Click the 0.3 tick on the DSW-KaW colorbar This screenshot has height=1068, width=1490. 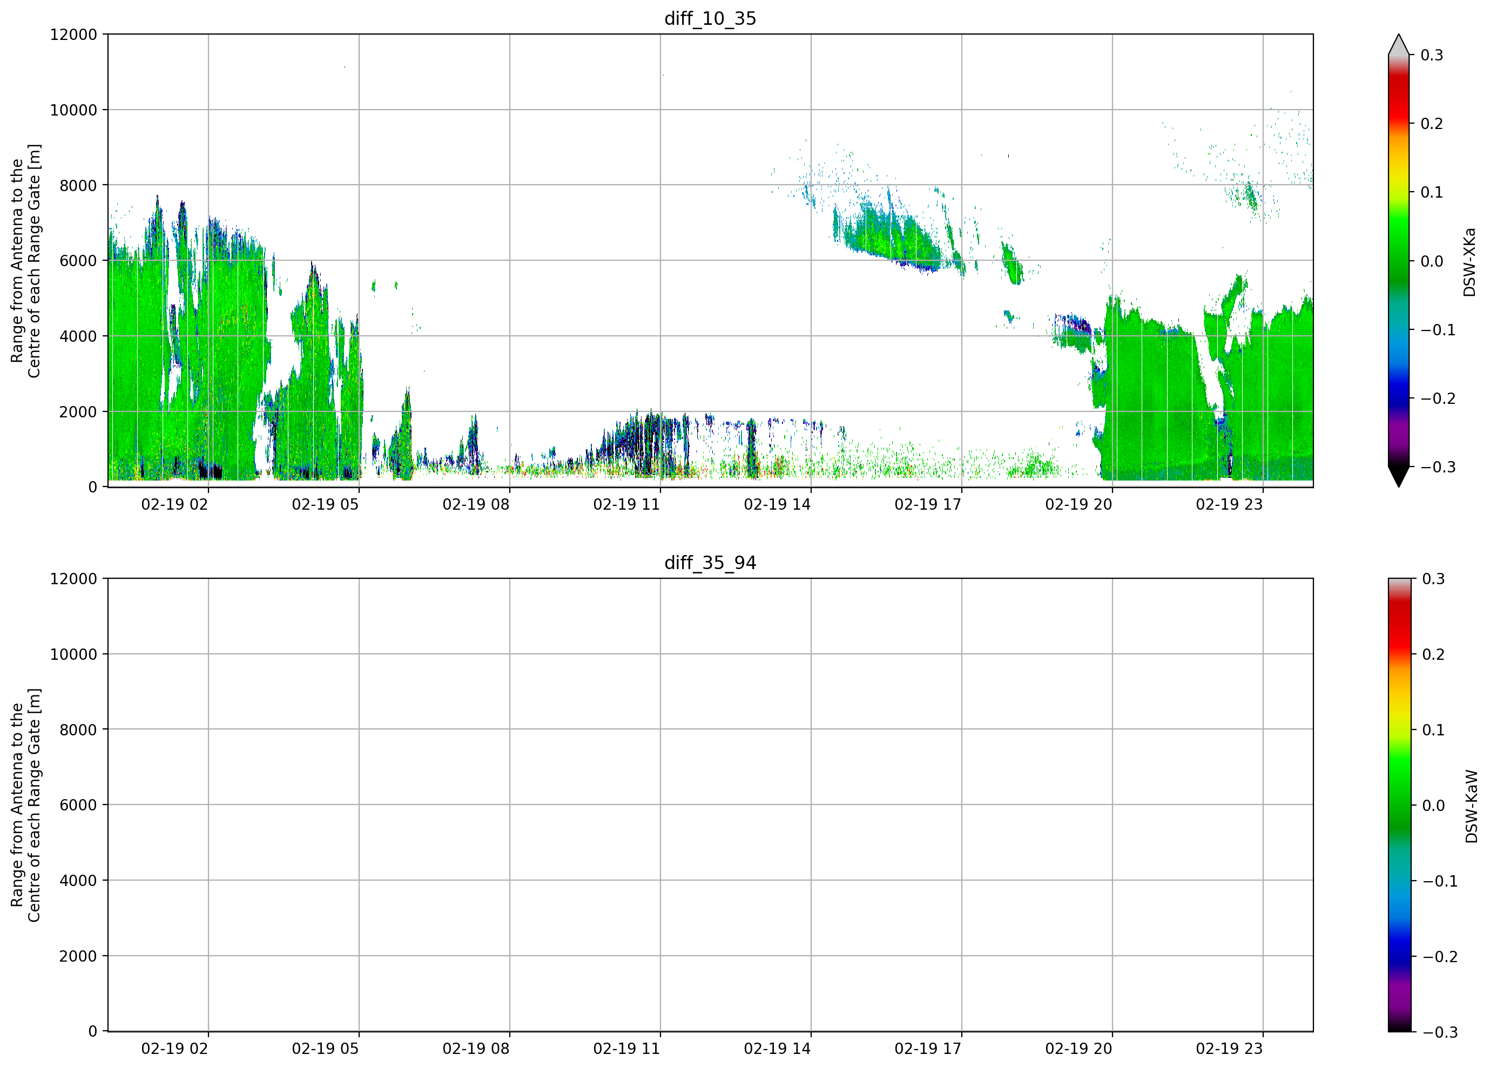click(x=1433, y=579)
